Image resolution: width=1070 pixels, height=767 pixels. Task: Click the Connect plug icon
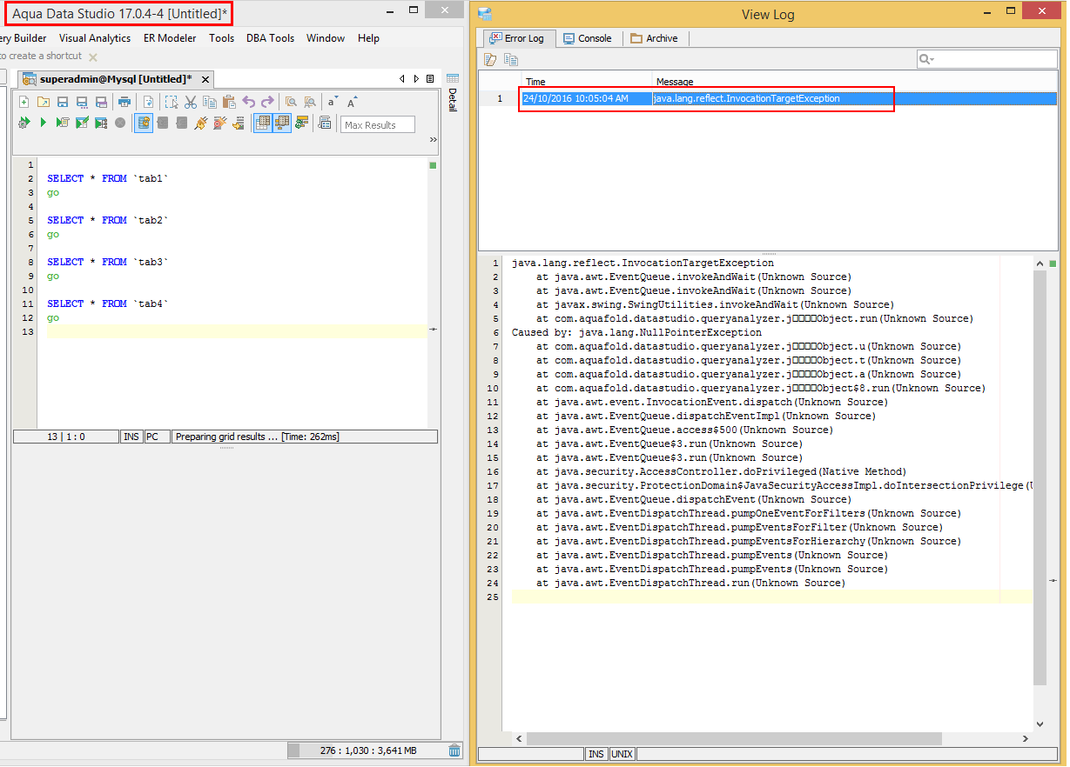[x=200, y=123]
